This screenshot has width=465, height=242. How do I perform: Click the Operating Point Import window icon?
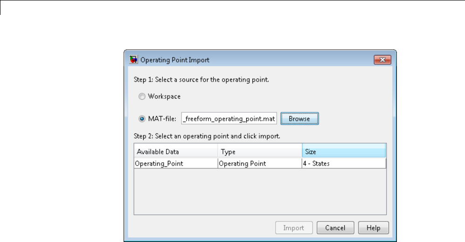tap(132, 60)
